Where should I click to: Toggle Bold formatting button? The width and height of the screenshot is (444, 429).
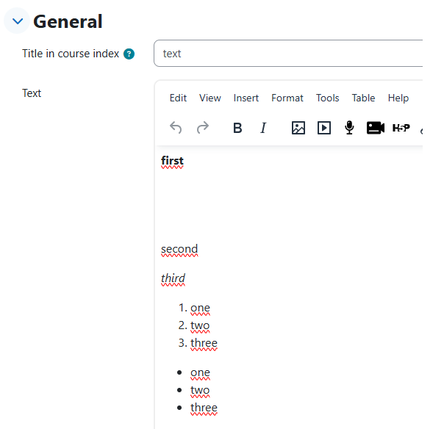coord(237,128)
